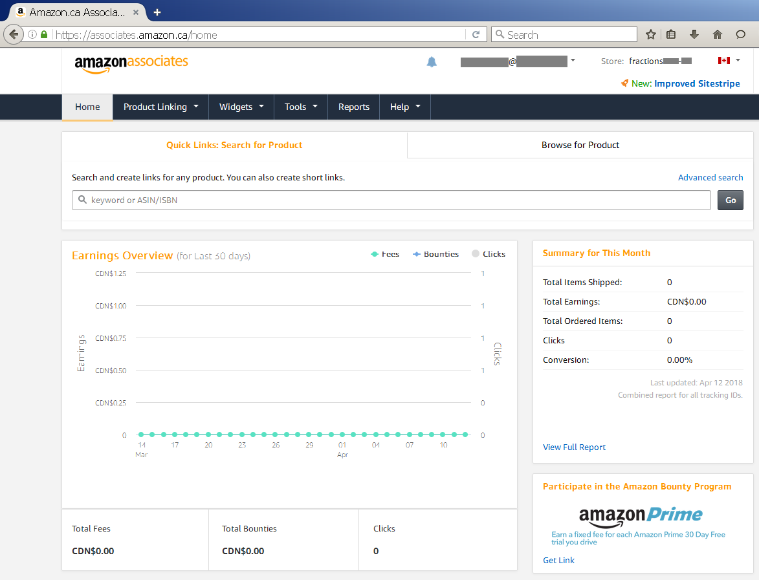
Task: Click the Summary for This Month heading
Action: [597, 253]
